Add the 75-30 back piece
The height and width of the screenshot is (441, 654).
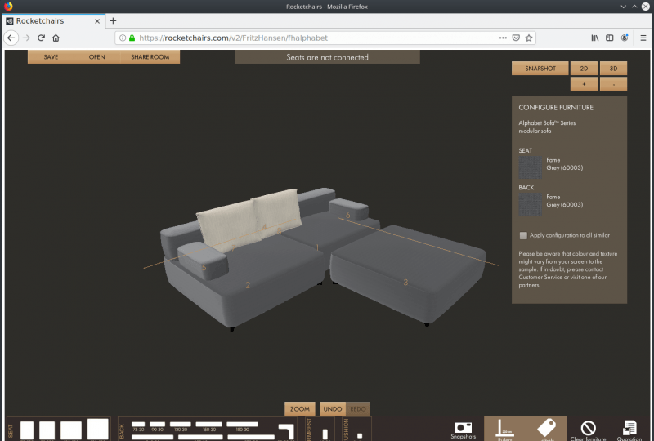[x=138, y=425]
